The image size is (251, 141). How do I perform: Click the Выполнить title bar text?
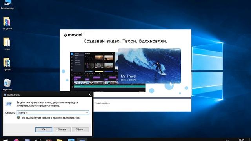13,95
